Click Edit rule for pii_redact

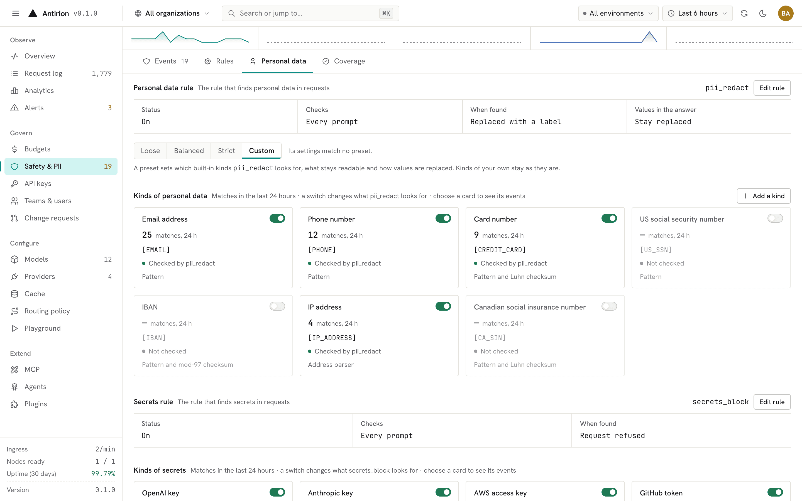772,88
